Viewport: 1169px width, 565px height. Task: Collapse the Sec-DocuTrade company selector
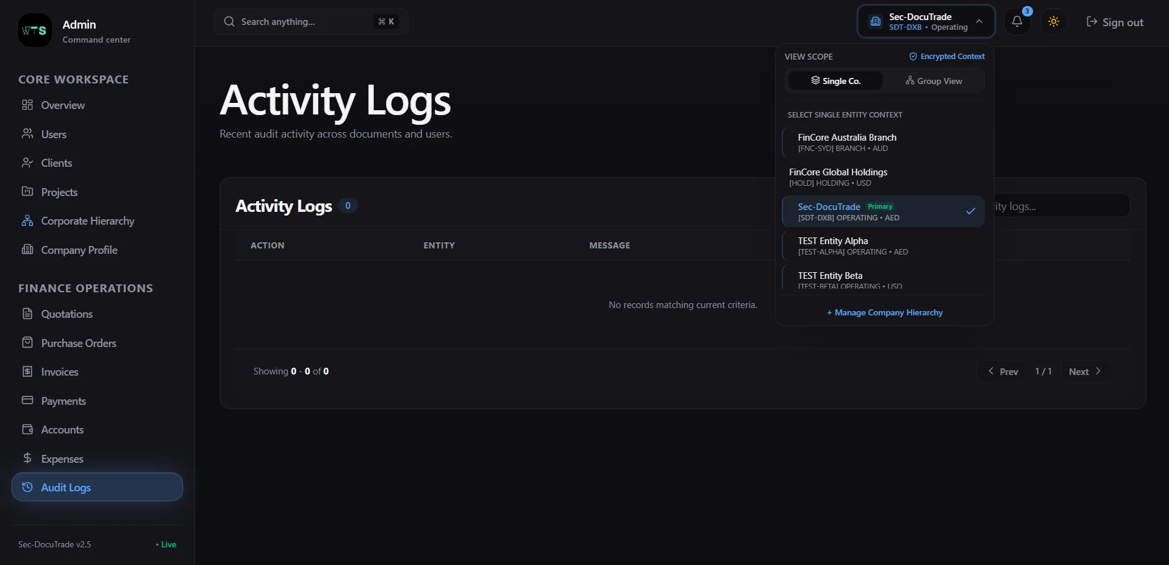coord(926,22)
